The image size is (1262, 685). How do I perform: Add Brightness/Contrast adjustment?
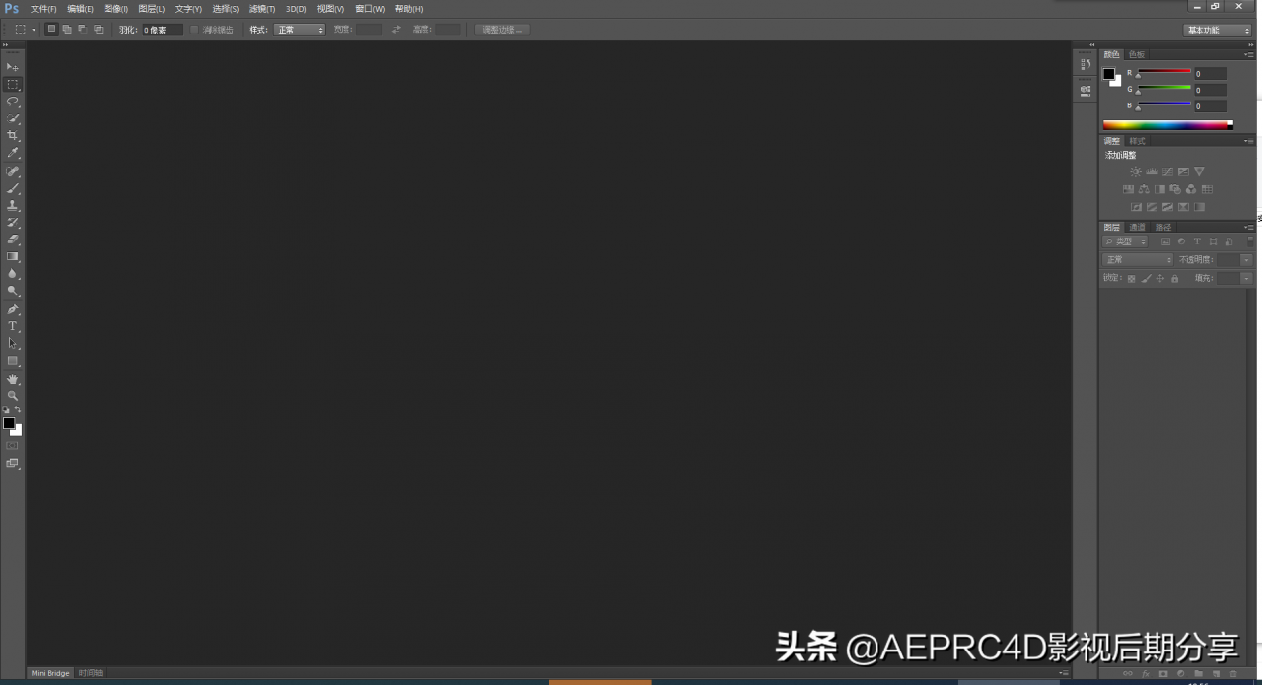[x=1136, y=171]
